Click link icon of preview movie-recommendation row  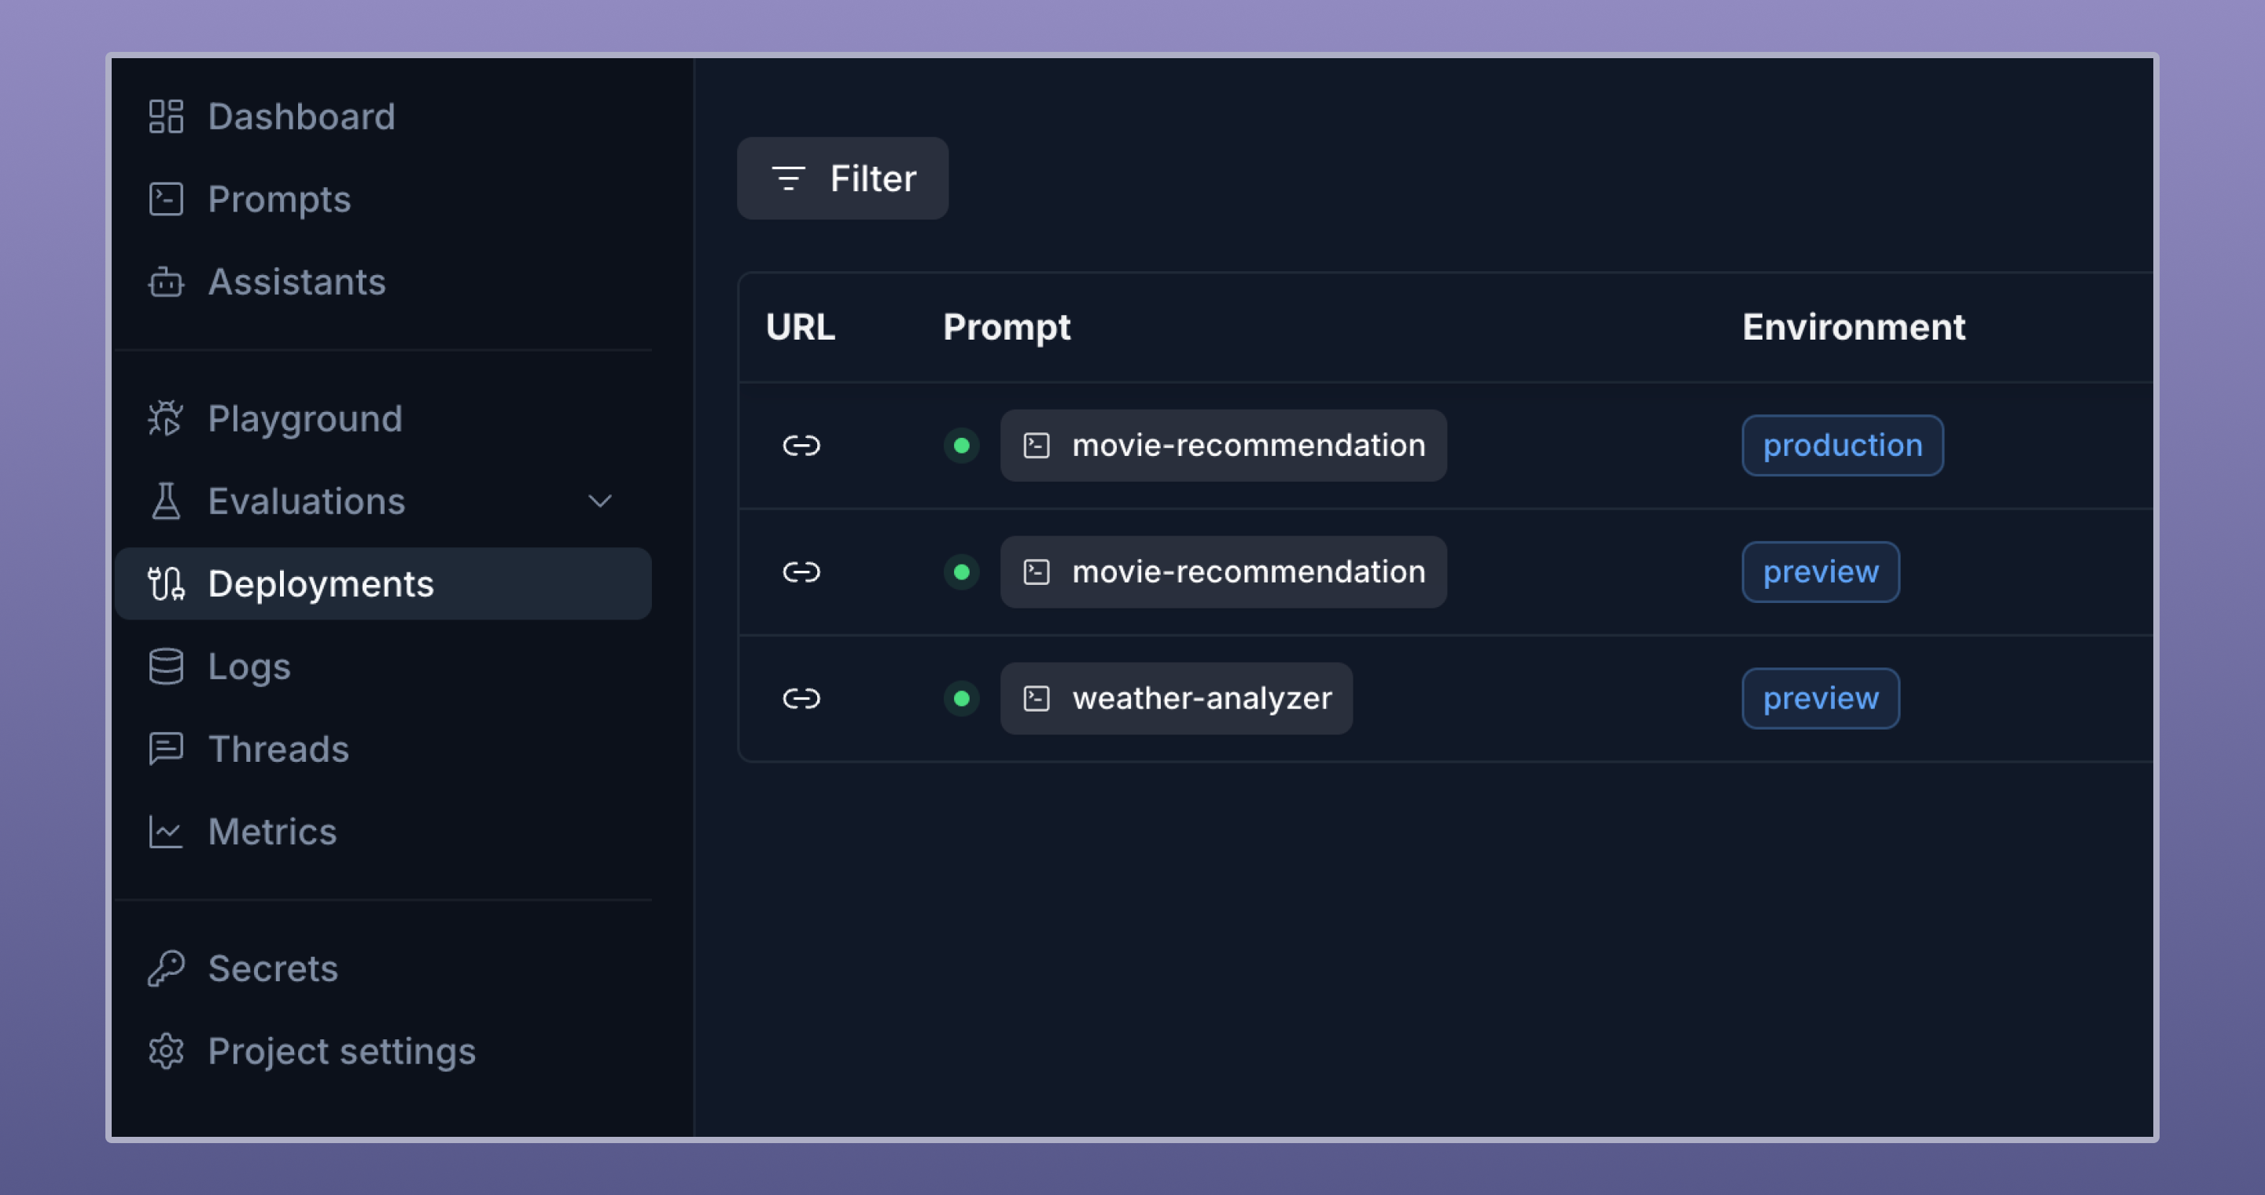pos(801,572)
